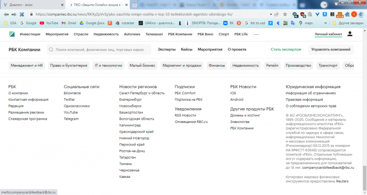Open tab search dropdown arrow button
367x195 pixels.
(x=324, y=5)
